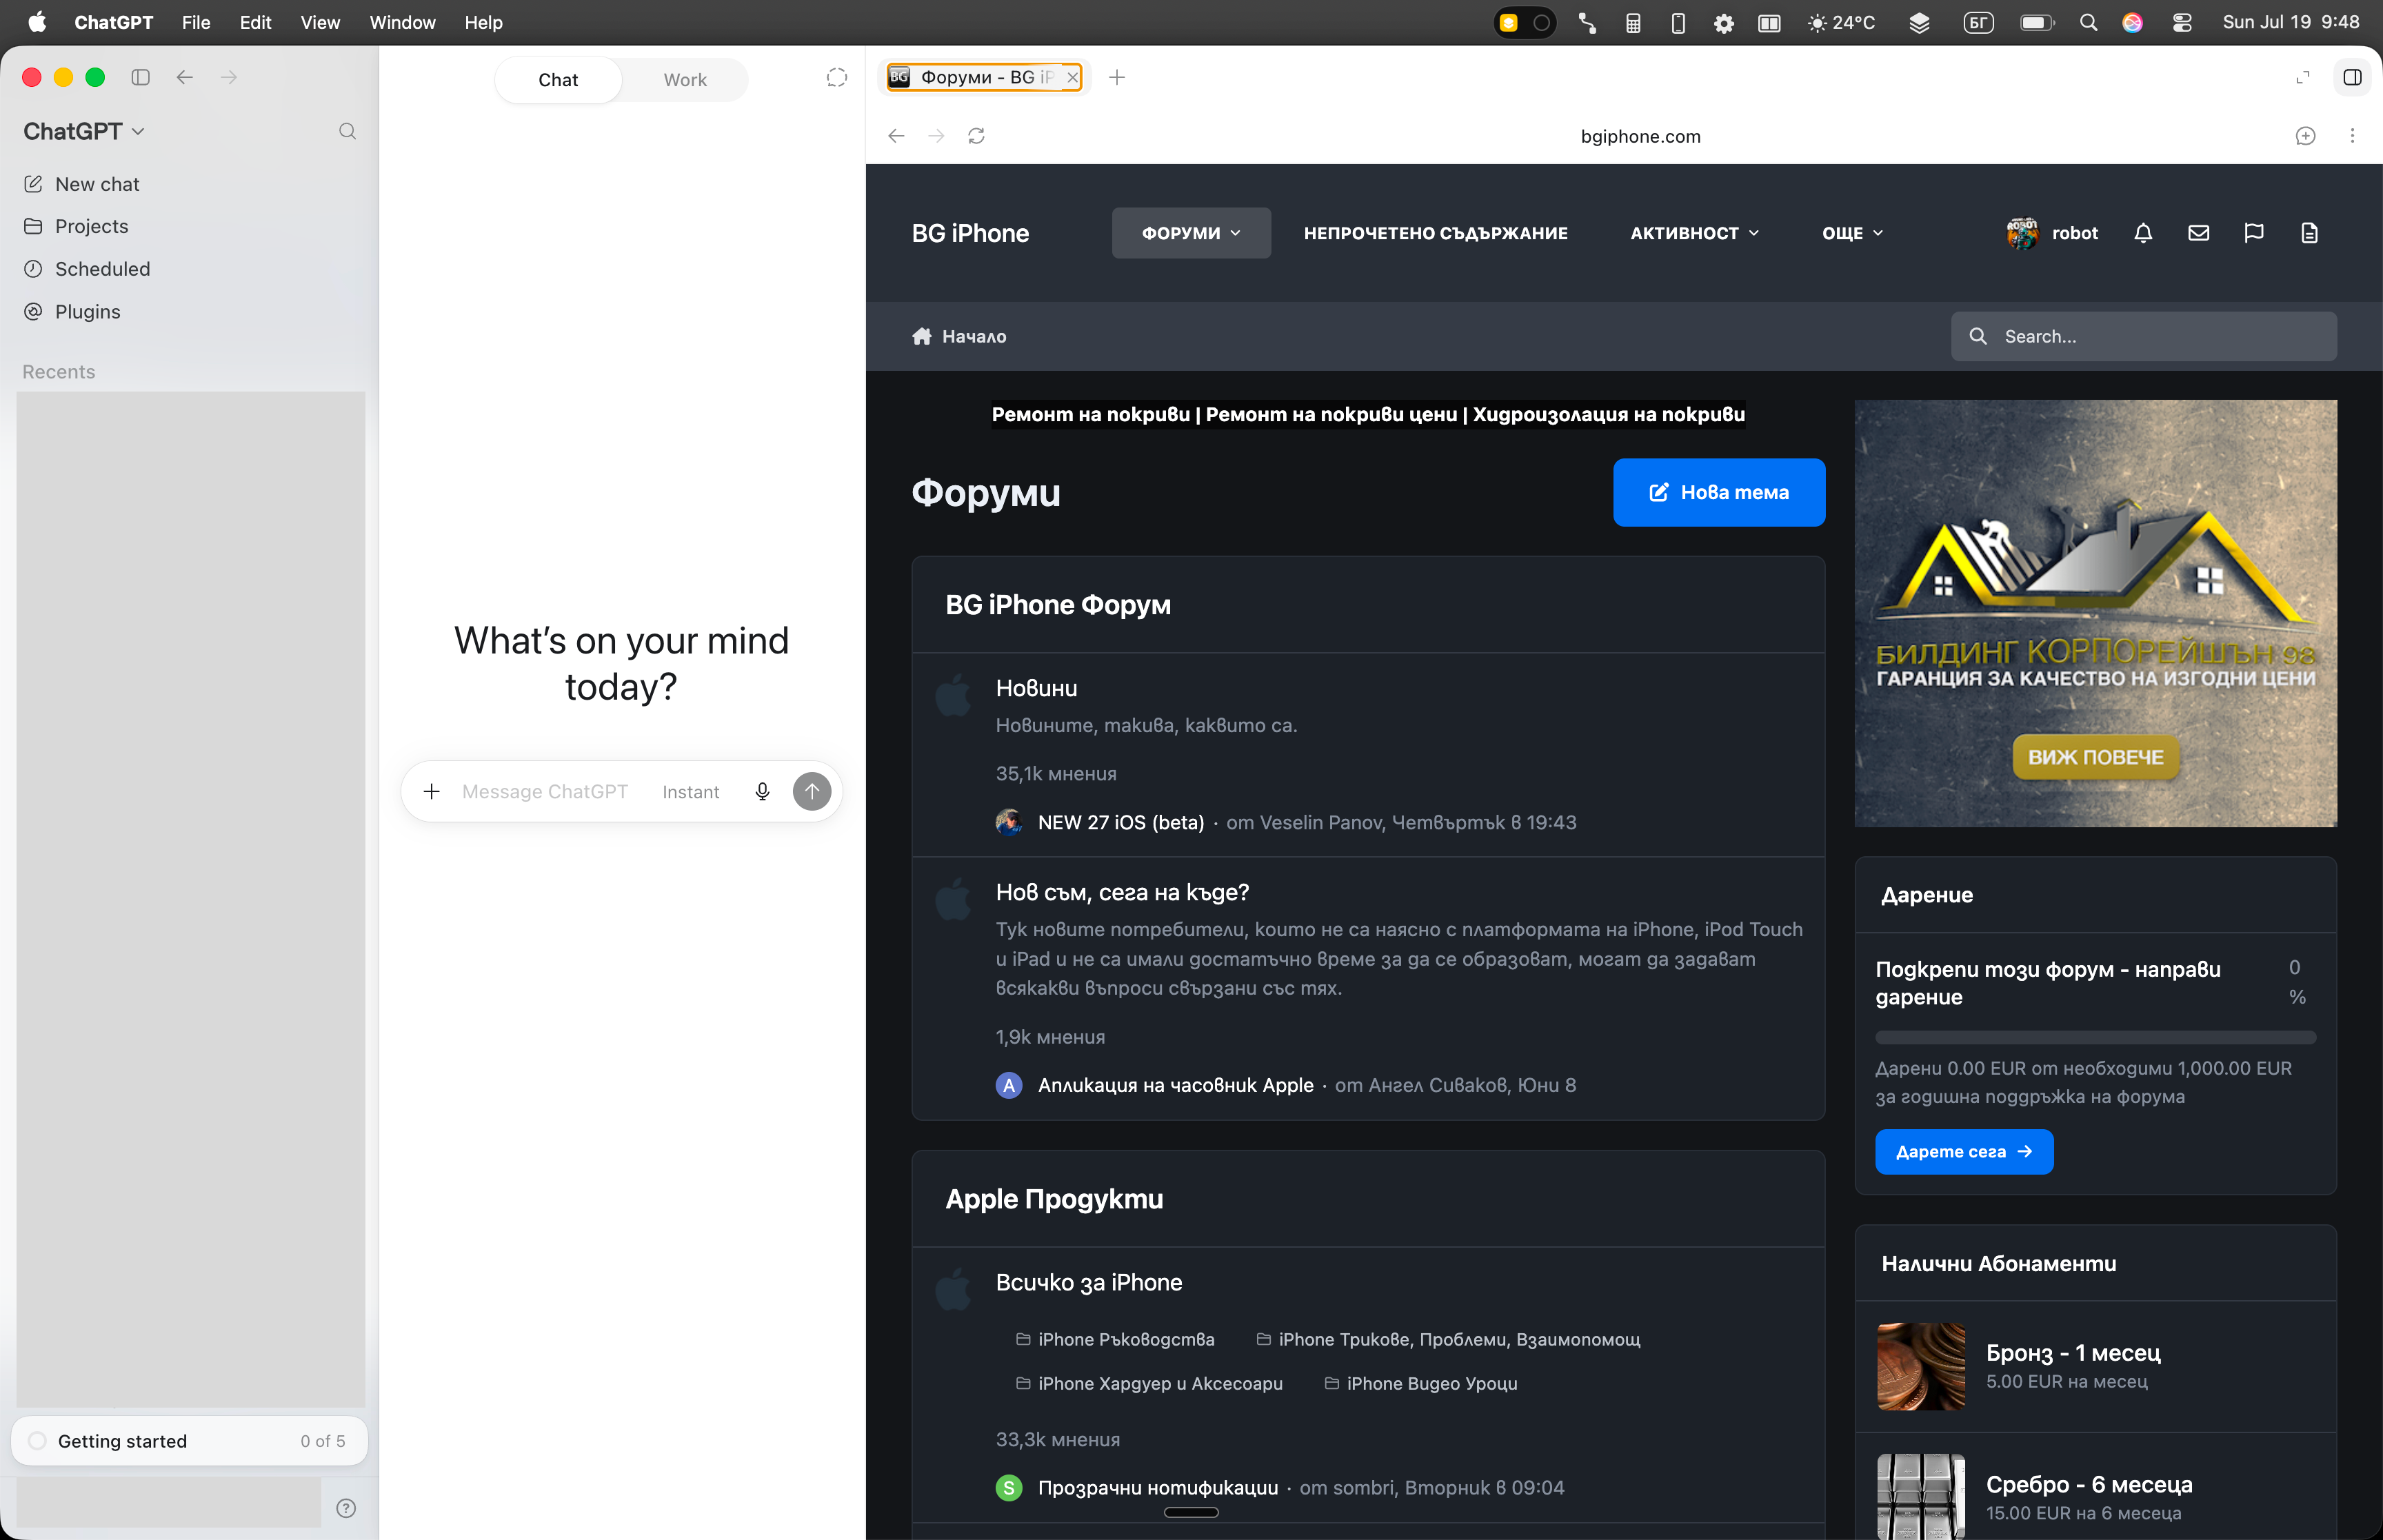Open forum document icon in header
2383x1540 pixels.
point(2309,233)
